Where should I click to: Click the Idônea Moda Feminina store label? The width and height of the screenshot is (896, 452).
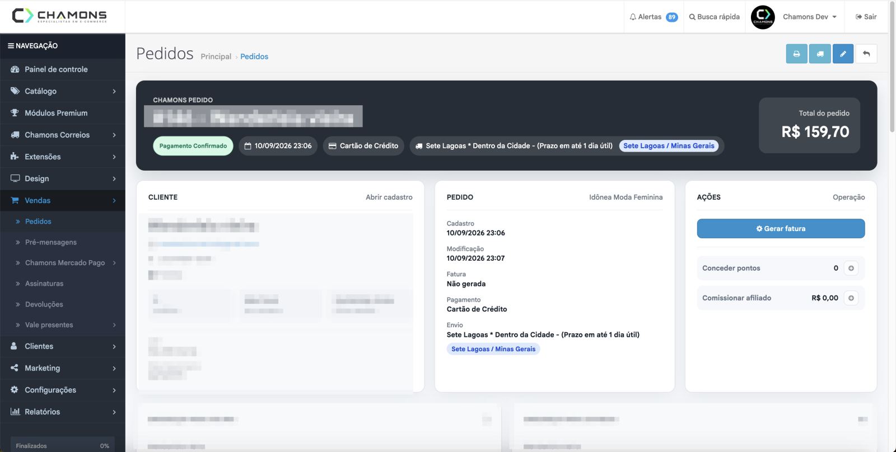[x=626, y=197]
